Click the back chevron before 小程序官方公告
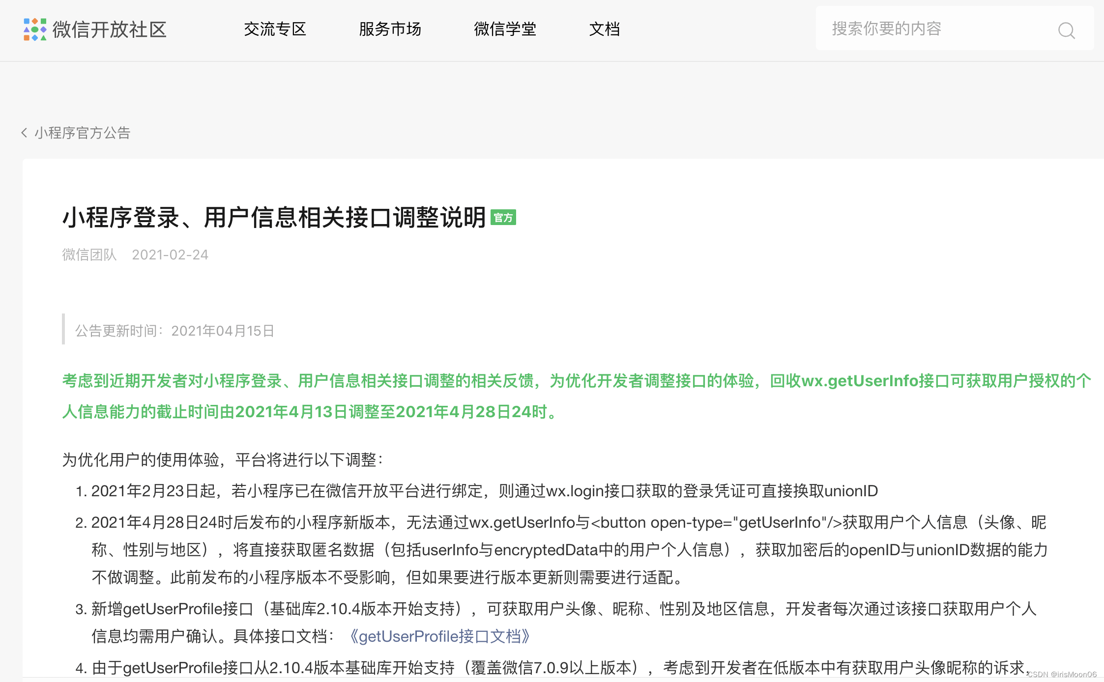This screenshot has height=682, width=1104. (x=24, y=133)
